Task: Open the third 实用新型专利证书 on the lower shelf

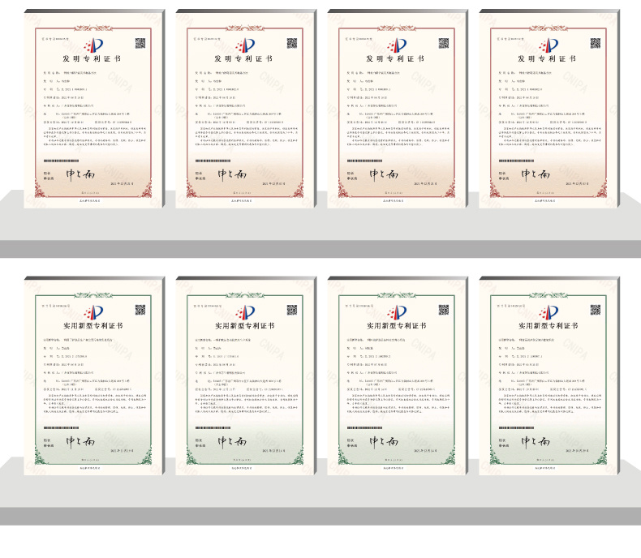Action: (398, 376)
